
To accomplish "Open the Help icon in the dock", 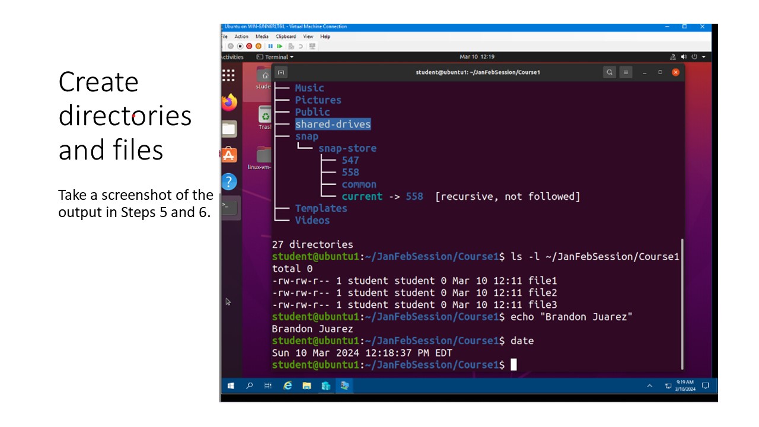I will point(229,181).
